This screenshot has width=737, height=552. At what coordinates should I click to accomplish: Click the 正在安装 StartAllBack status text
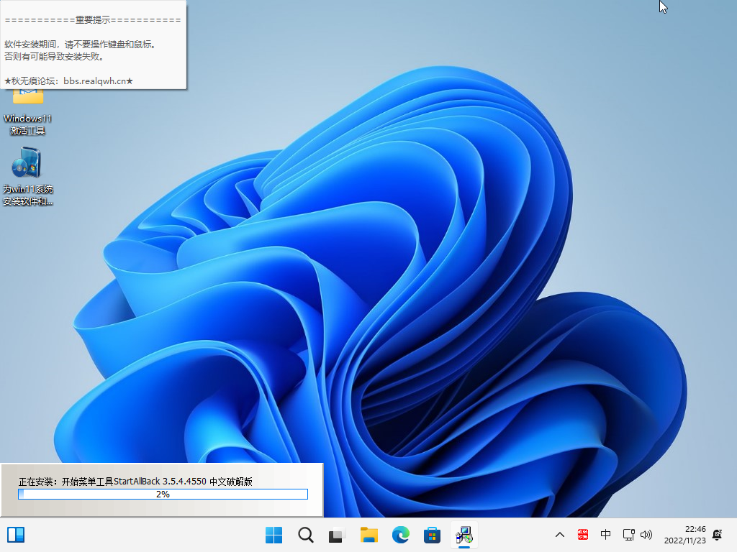click(135, 482)
